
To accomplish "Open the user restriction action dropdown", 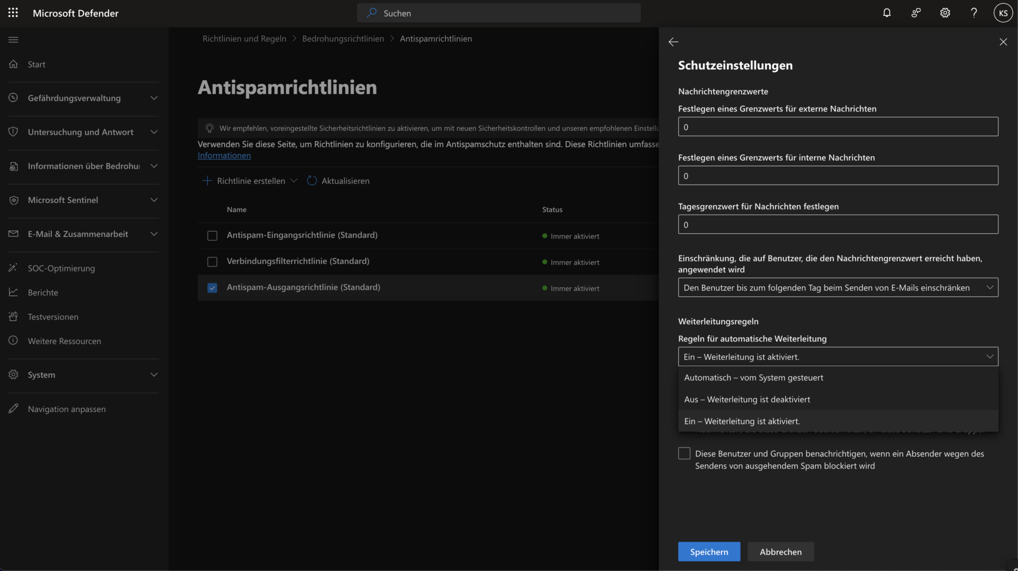I will (838, 287).
